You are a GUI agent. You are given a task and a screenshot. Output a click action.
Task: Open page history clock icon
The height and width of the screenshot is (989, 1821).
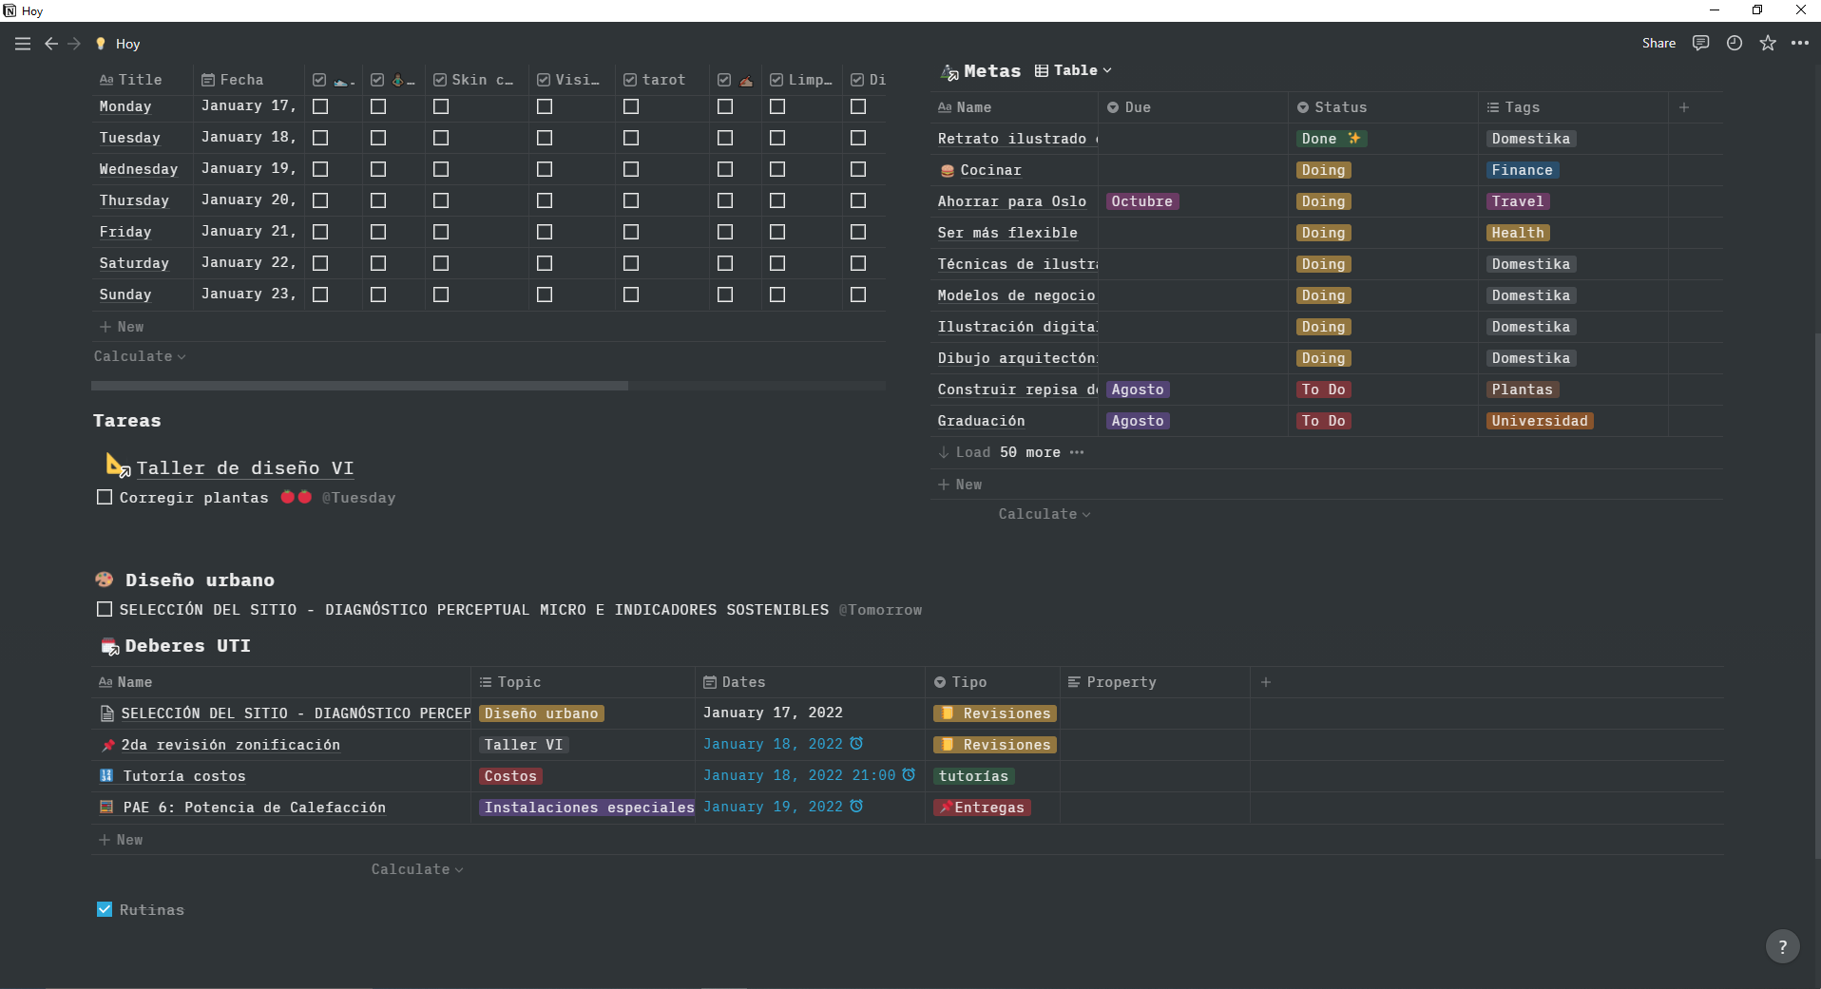[x=1735, y=43]
